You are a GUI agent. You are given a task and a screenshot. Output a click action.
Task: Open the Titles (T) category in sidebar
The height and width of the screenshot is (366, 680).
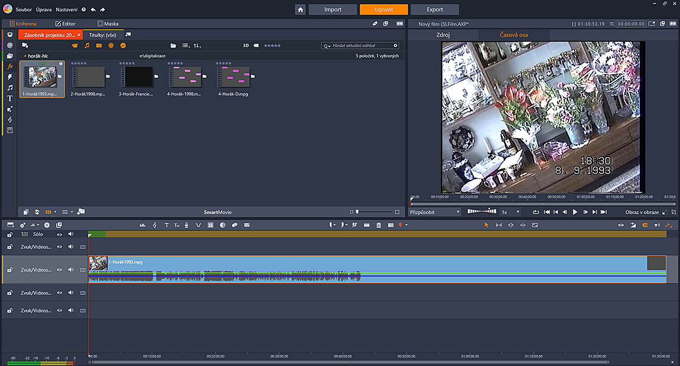coord(10,98)
